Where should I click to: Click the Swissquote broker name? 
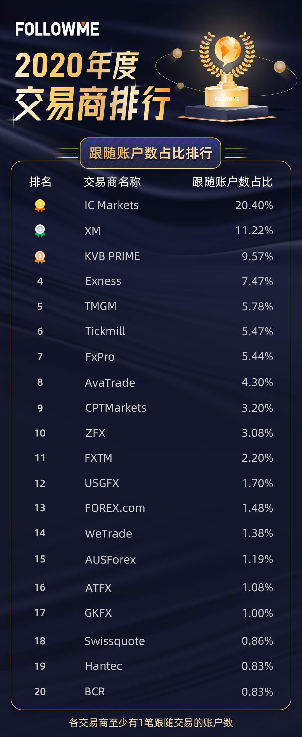[x=115, y=641]
